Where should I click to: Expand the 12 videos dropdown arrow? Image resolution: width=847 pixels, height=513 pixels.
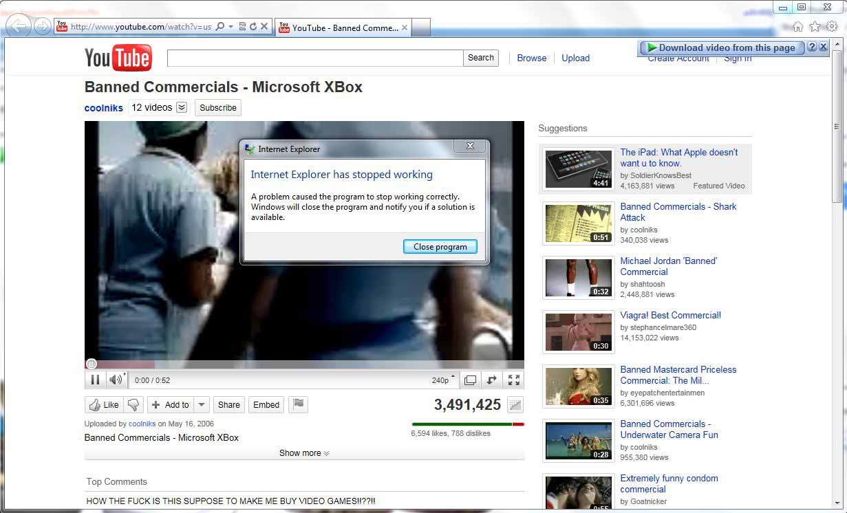[182, 107]
